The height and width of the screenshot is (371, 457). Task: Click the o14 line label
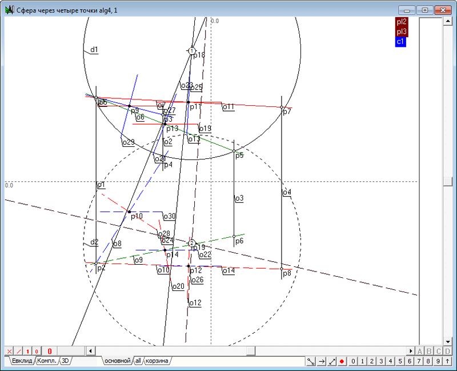click(x=228, y=270)
